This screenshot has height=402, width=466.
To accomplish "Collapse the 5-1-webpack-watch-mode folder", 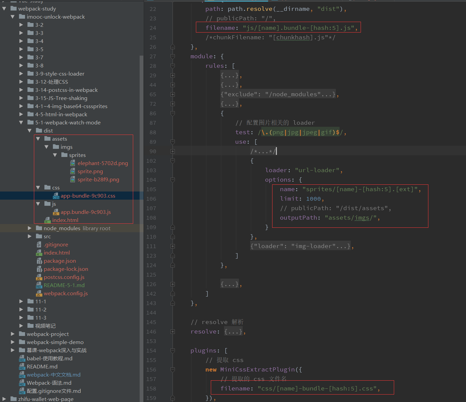I will point(21,122).
